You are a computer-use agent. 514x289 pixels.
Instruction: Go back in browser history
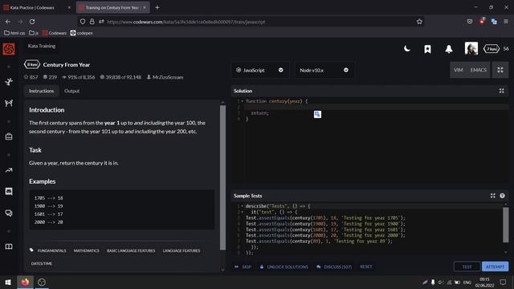(8, 22)
